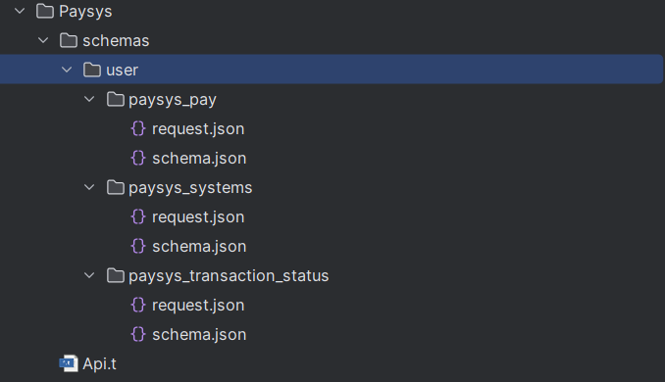
Task: Click the Api.t file icon
Action: coord(69,363)
